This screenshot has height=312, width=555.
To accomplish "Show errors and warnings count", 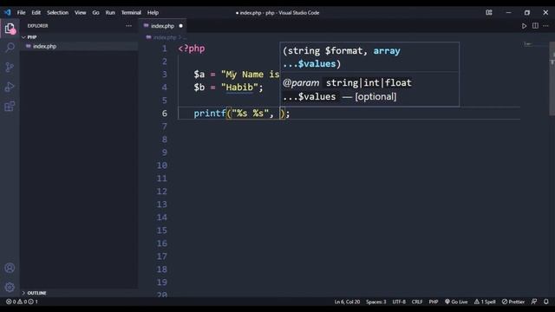I will 22,302.
